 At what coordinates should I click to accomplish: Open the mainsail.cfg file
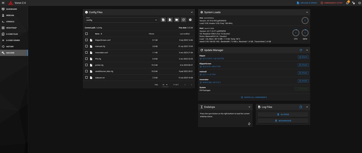(x=100, y=46)
